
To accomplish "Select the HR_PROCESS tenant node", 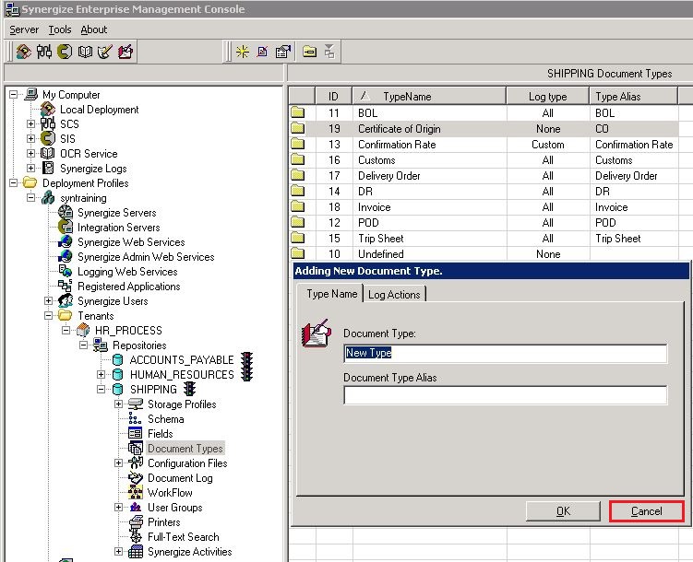I will [x=128, y=330].
